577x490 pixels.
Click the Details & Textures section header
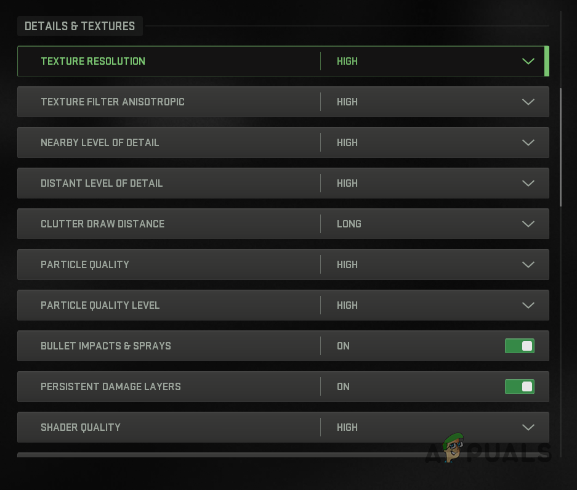(x=80, y=26)
